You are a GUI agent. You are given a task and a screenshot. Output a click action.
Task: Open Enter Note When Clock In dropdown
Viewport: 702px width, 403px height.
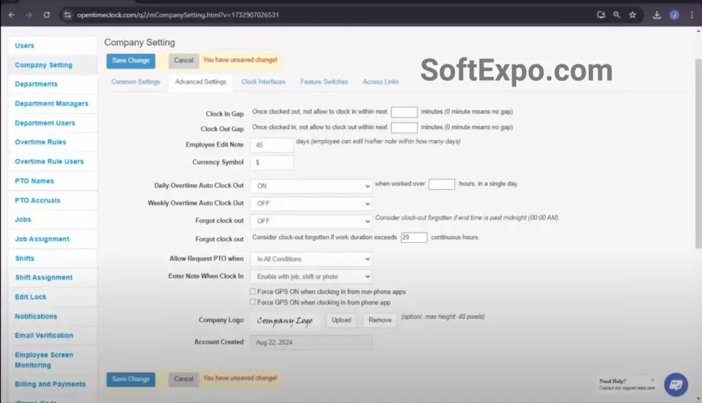[x=311, y=276]
